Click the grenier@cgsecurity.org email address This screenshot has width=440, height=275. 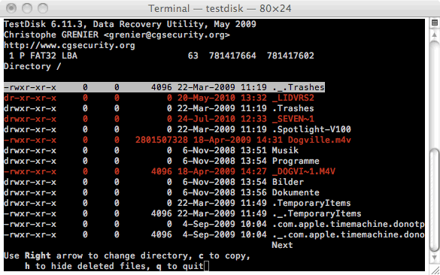pos(167,35)
